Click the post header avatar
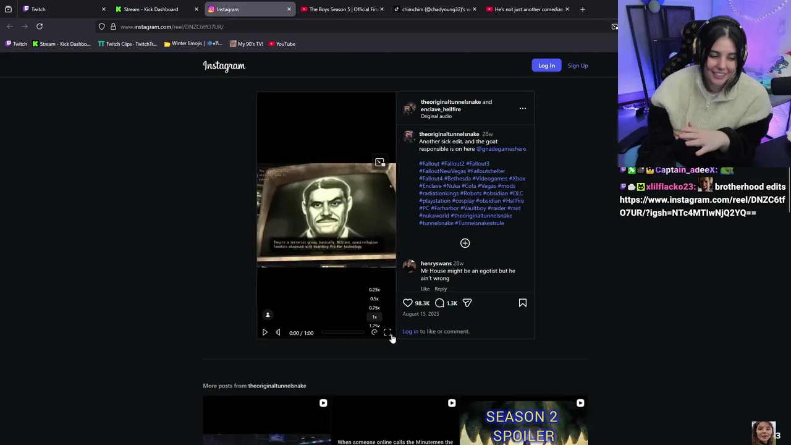 tap(409, 109)
